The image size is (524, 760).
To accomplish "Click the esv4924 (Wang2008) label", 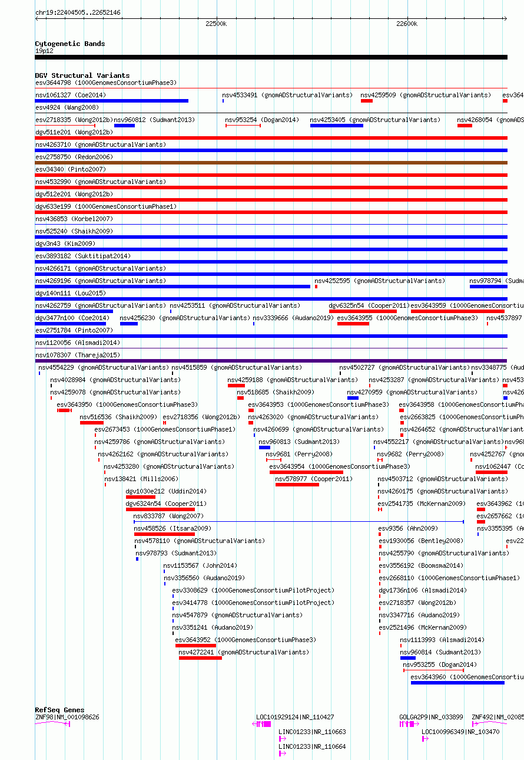I will (67, 107).
